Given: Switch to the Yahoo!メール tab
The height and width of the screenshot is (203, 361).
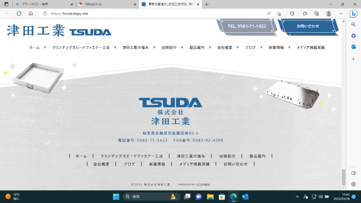Looking at the screenshot, I should tap(107, 4).
